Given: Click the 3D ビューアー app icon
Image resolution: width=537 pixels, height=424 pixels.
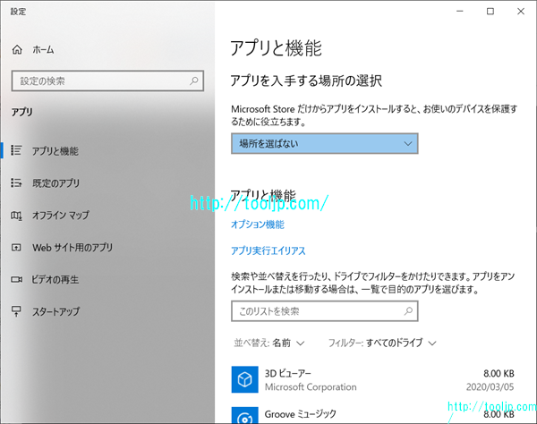Looking at the screenshot, I should (x=245, y=379).
